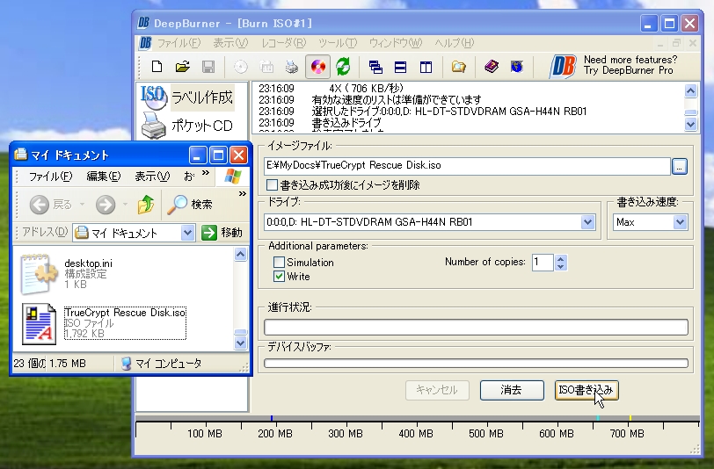714x469 pixels.
Task: Click the Help book toolbar icon
Action: click(x=492, y=68)
